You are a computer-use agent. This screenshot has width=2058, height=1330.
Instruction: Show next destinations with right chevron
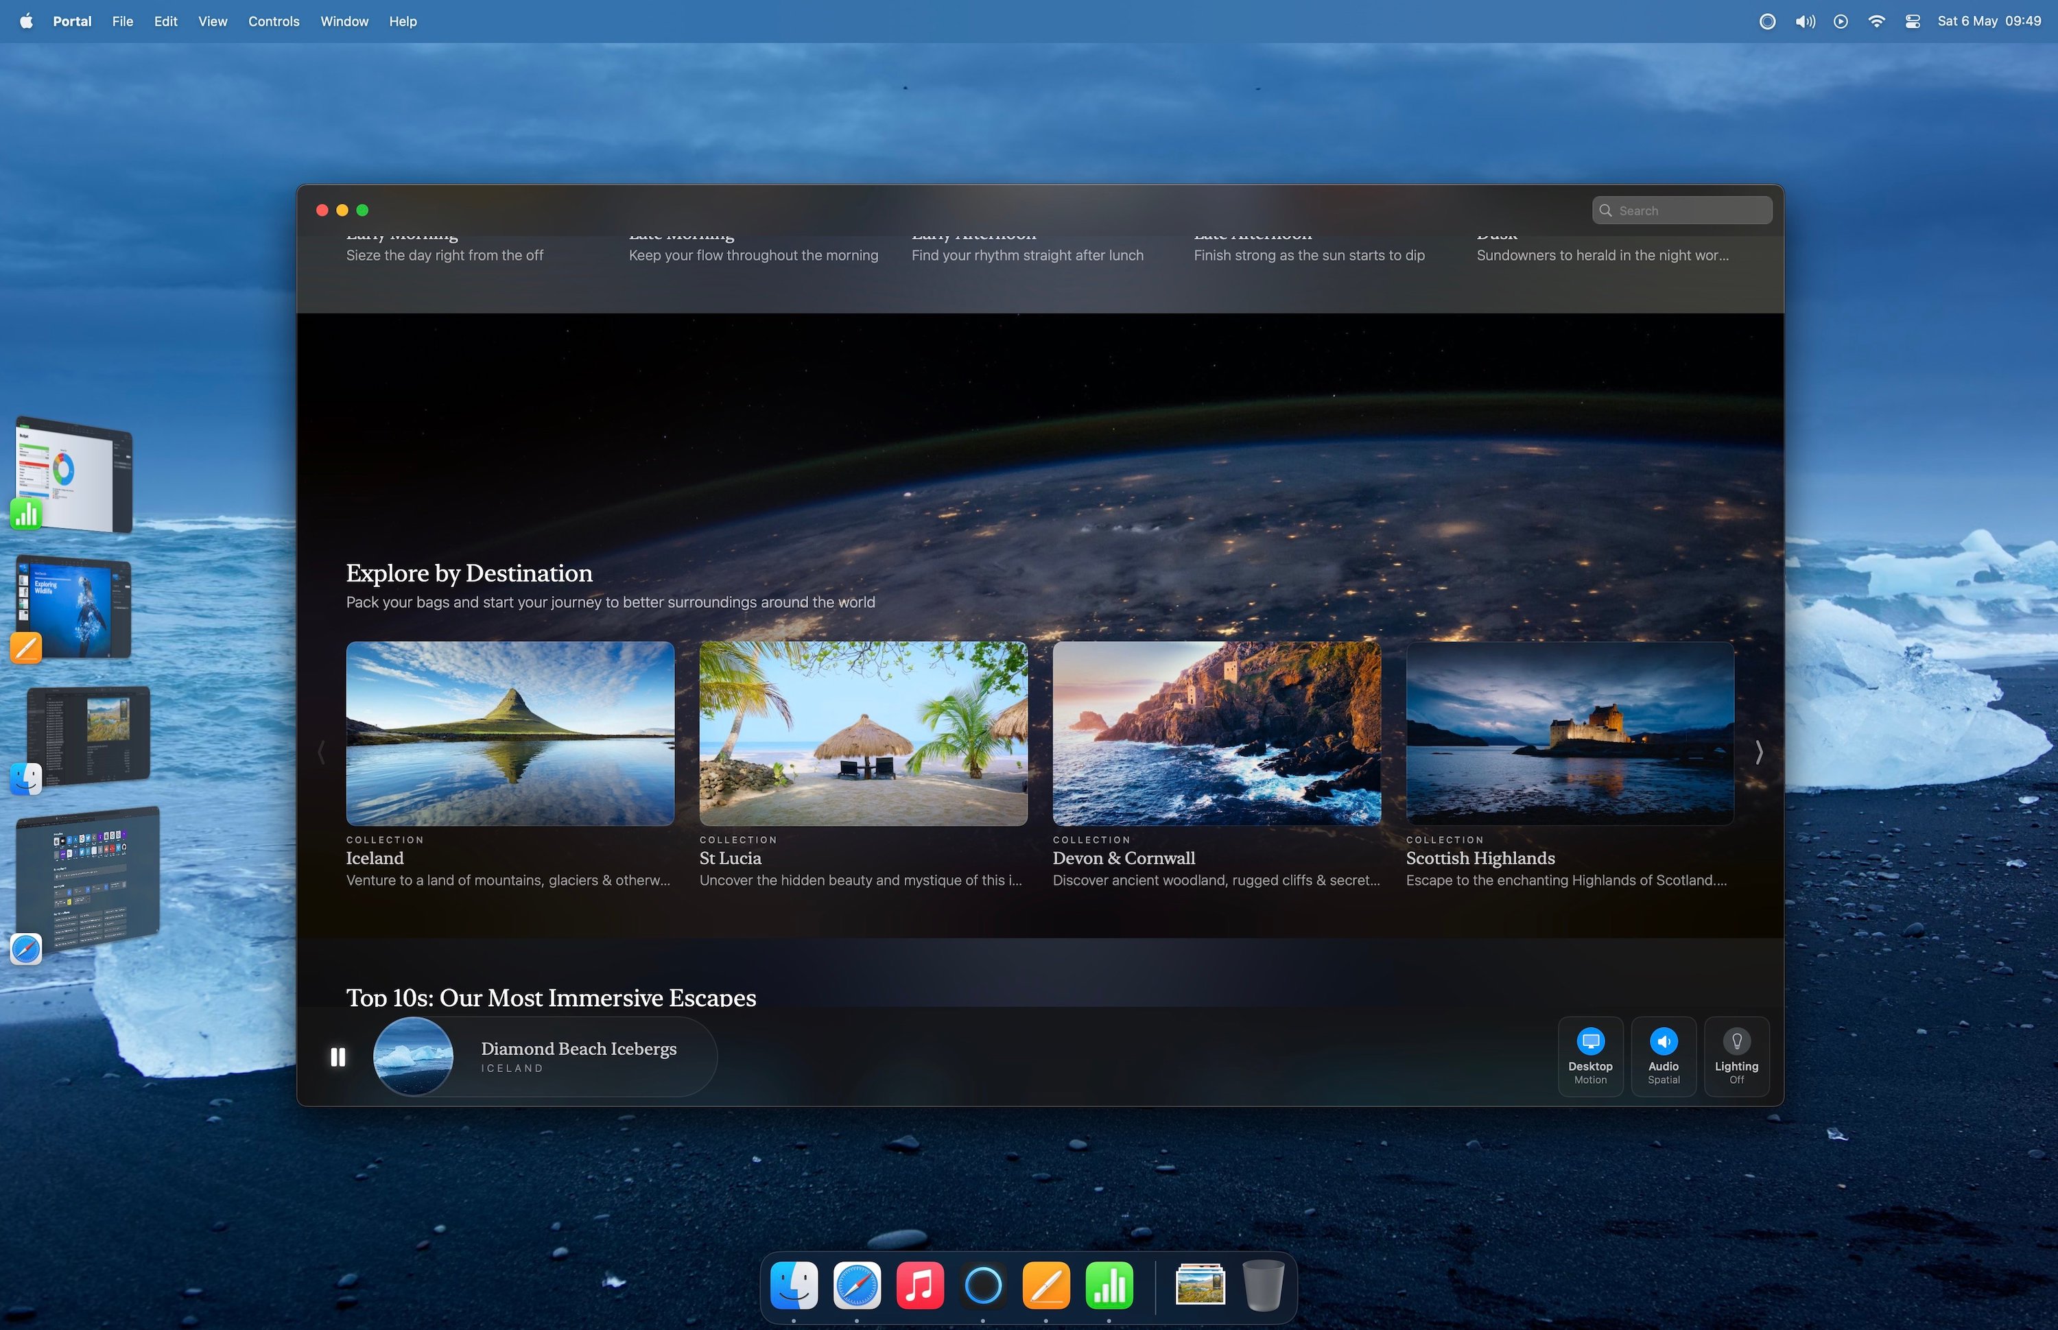point(1759,752)
